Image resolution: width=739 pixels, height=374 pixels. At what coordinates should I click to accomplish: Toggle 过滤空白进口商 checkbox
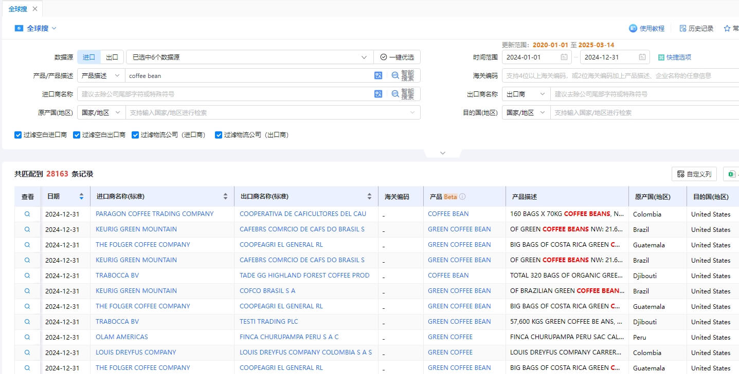[18, 135]
